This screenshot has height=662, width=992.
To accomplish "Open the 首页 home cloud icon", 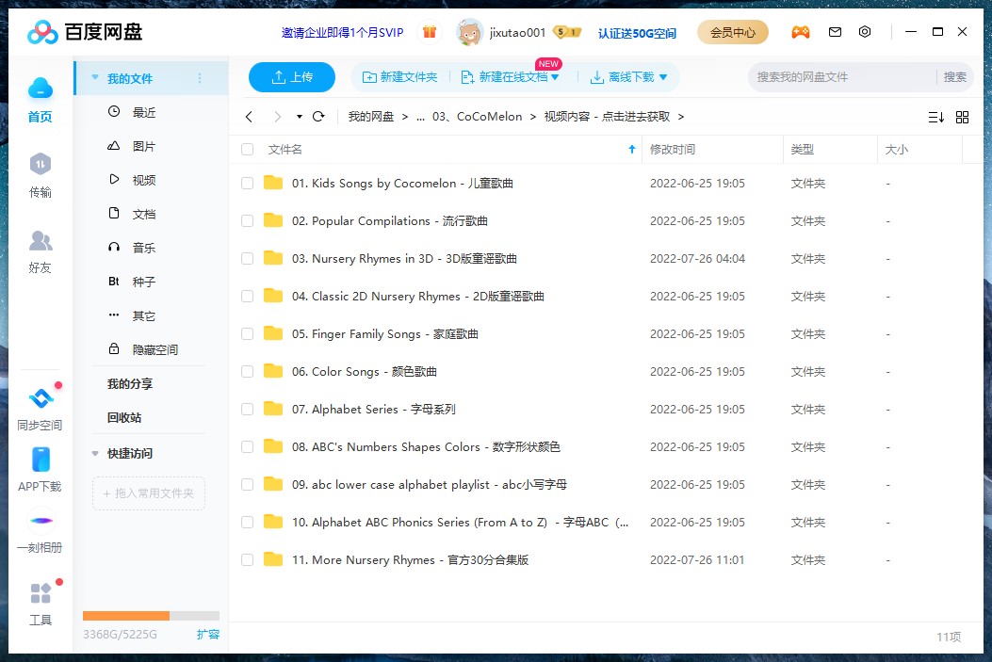I will click(41, 89).
